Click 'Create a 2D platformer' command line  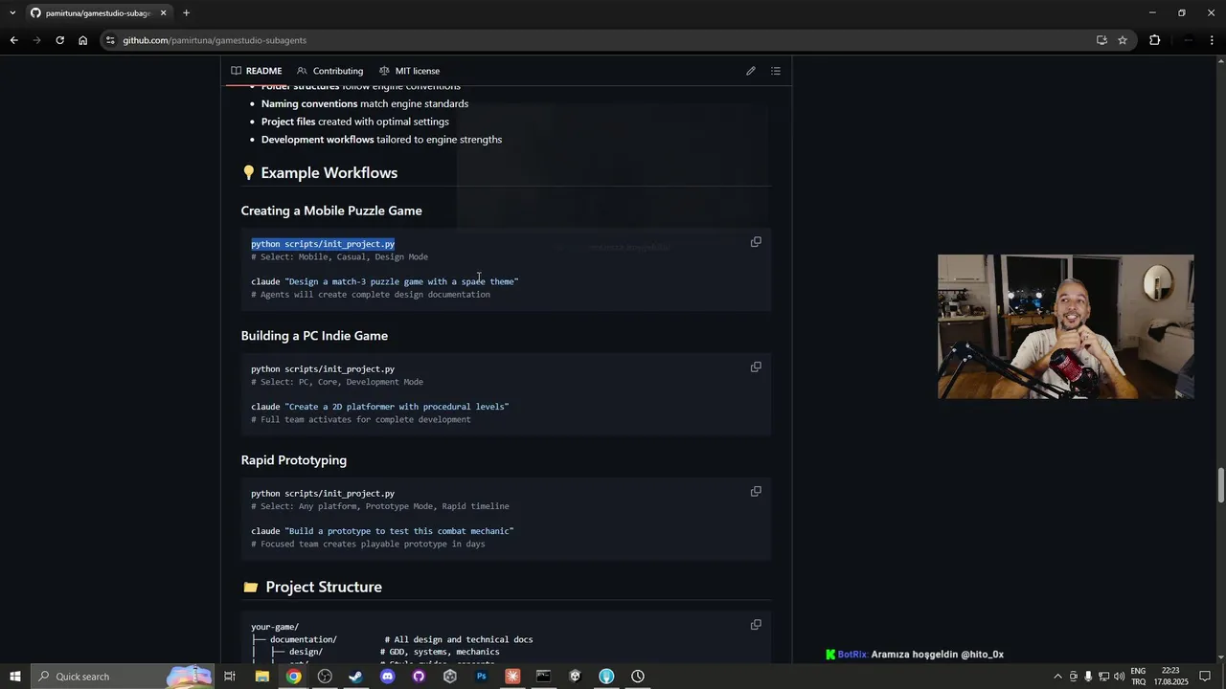coord(380,407)
